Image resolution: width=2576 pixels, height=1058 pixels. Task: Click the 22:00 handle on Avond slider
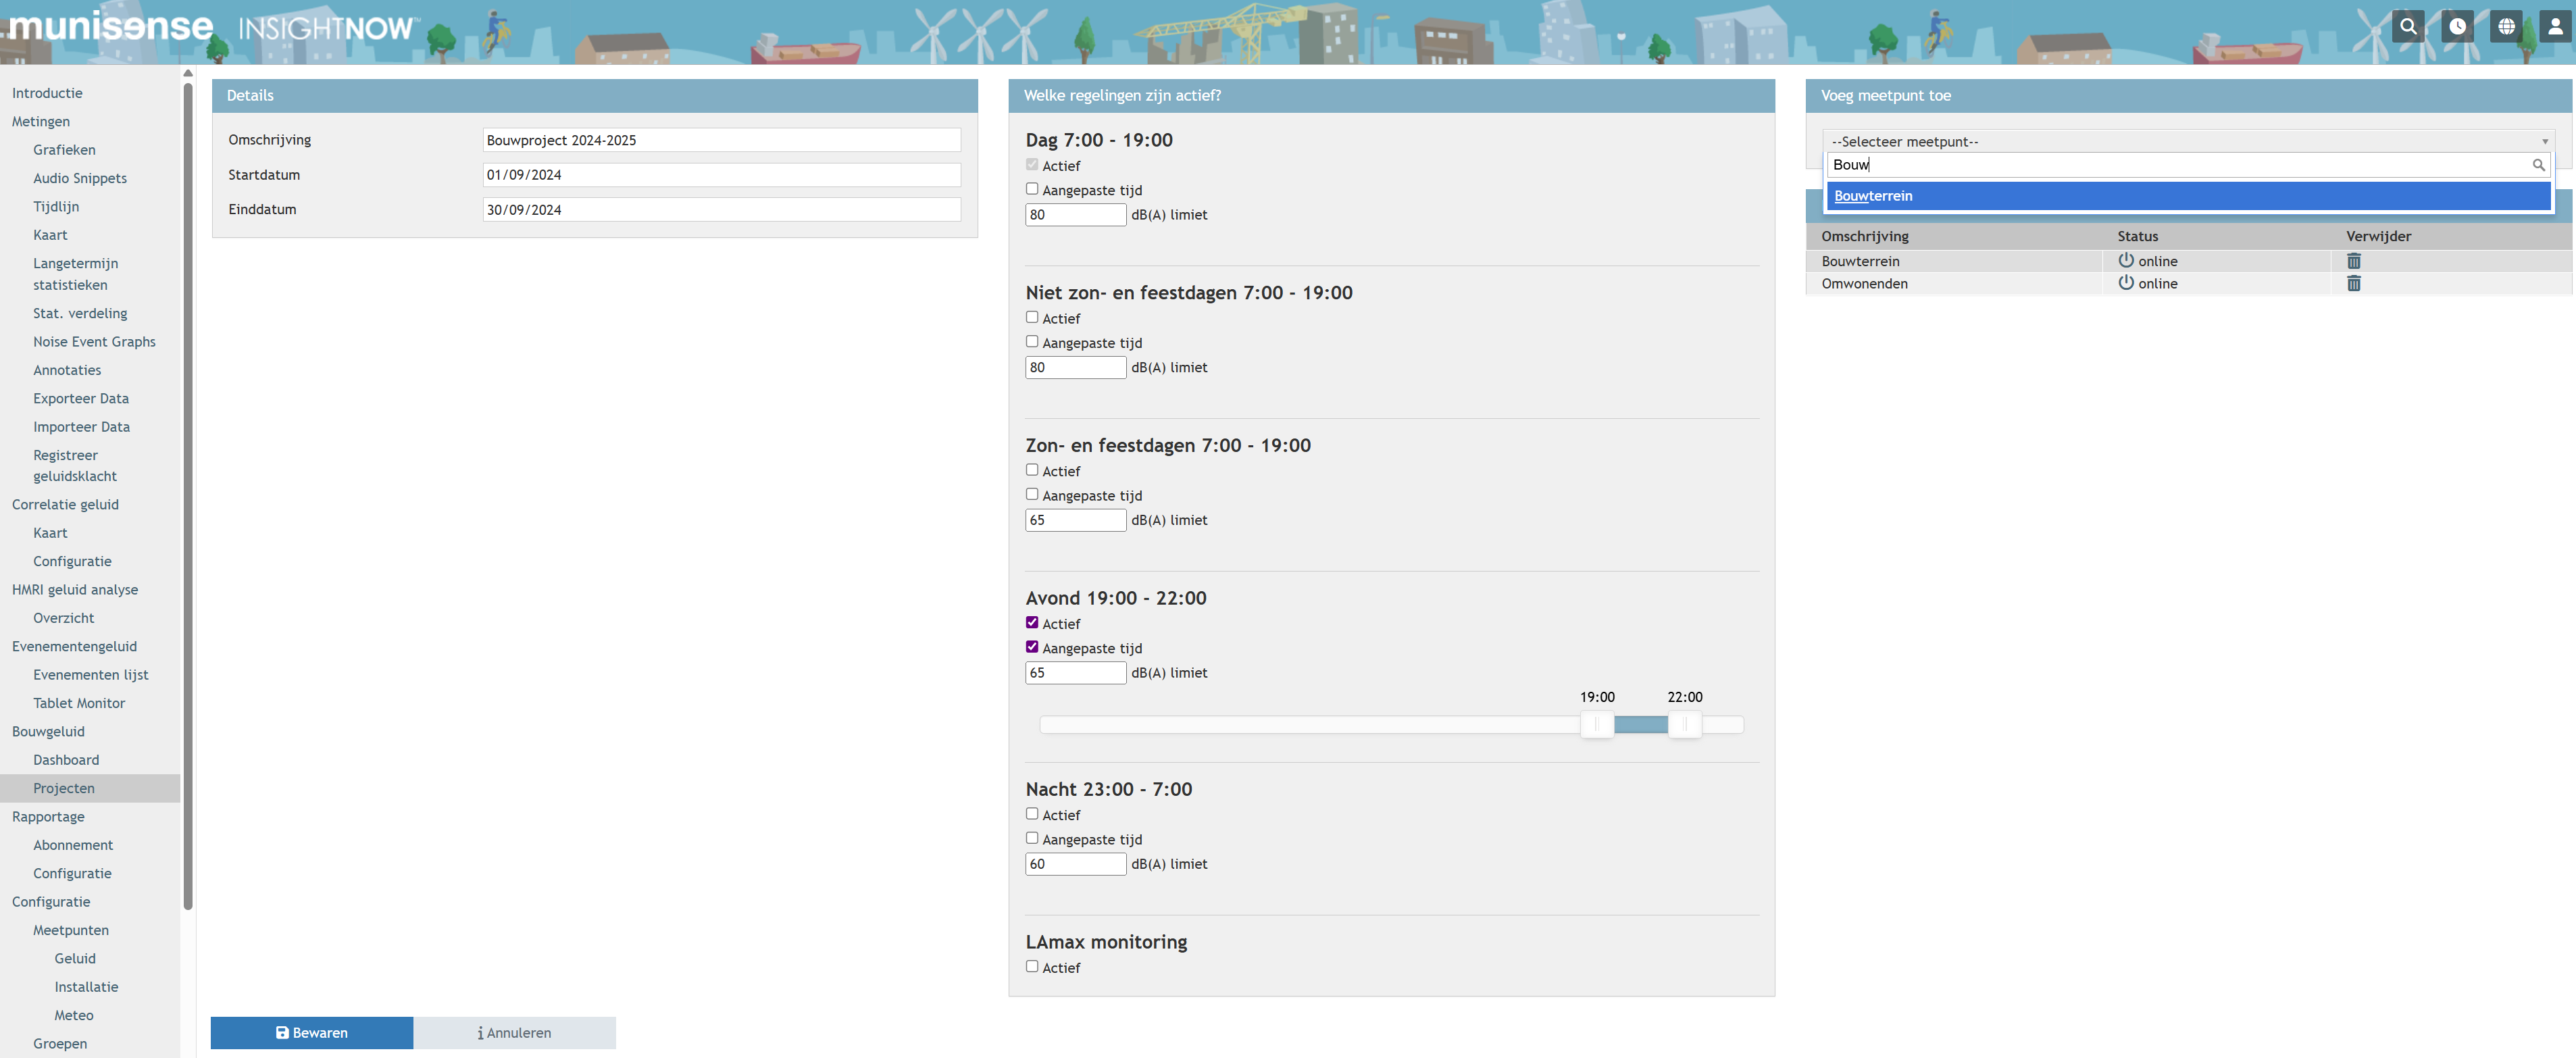[1684, 724]
